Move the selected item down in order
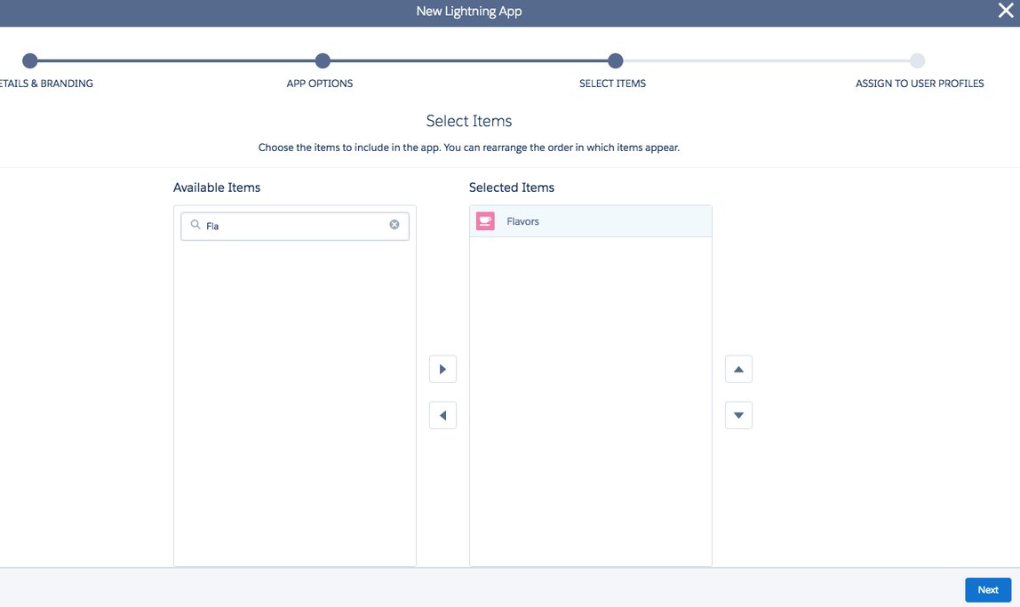This screenshot has width=1020, height=607. (x=738, y=415)
